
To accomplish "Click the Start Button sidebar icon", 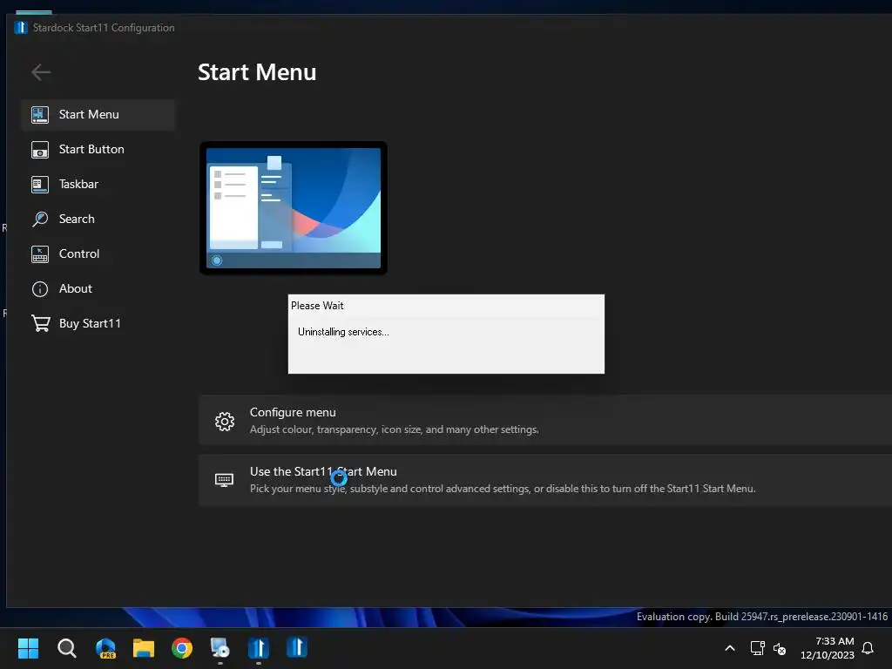I will (40, 150).
